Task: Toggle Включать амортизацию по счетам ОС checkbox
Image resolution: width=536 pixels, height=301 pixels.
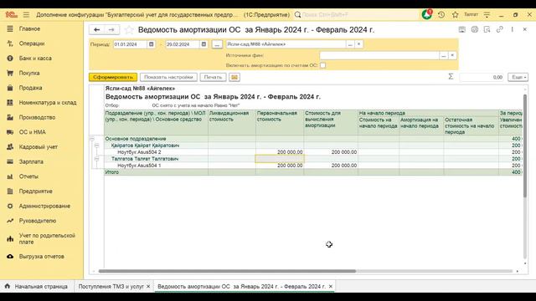Action: 322,65
